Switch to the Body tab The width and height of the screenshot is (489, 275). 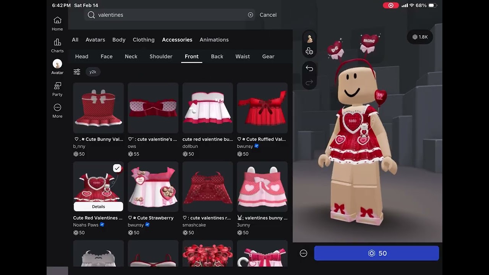coord(119,40)
